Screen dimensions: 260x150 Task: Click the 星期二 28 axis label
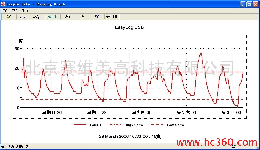pyautogui.click(x=97, y=112)
